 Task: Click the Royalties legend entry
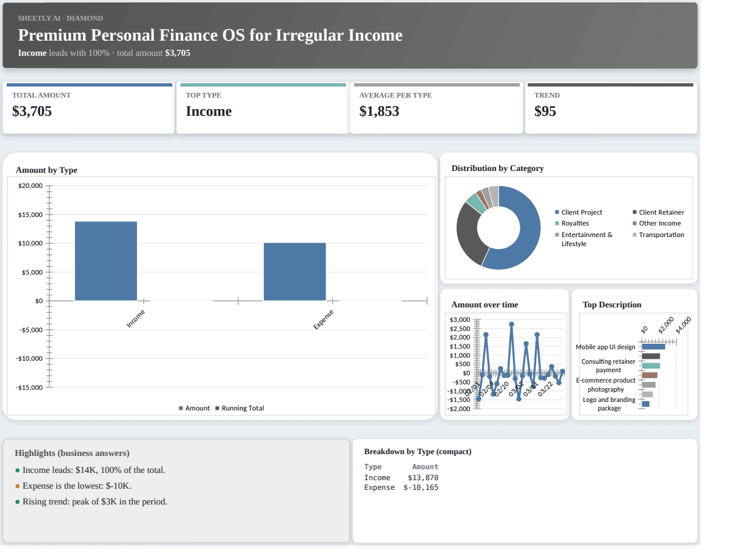(x=572, y=223)
